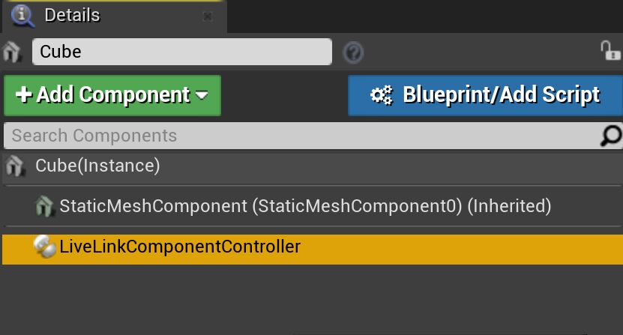The image size is (623, 335).
Task: Click the LiveLinkComponentController component icon
Action: [45, 248]
